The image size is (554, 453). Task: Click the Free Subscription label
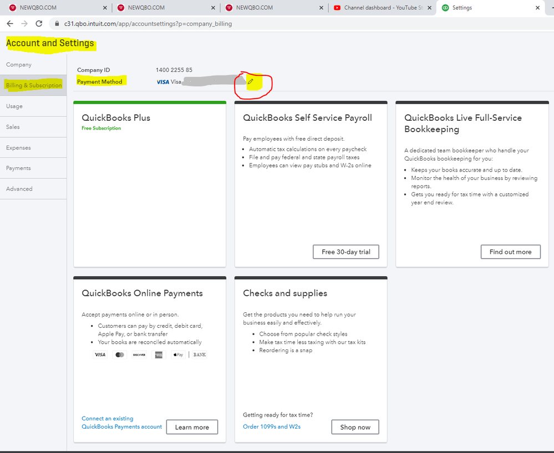[x=101, y=128]
